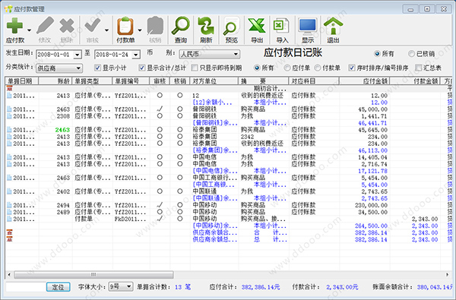
Task: Click the scrollbar left arrow
Action: tap(9, 274)
